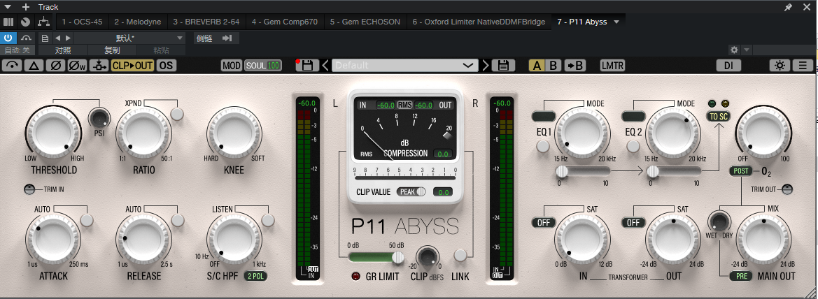Toggle the LMTR limiter button
The width and height of the screenshot is (818, 299).
click(612, 65)
